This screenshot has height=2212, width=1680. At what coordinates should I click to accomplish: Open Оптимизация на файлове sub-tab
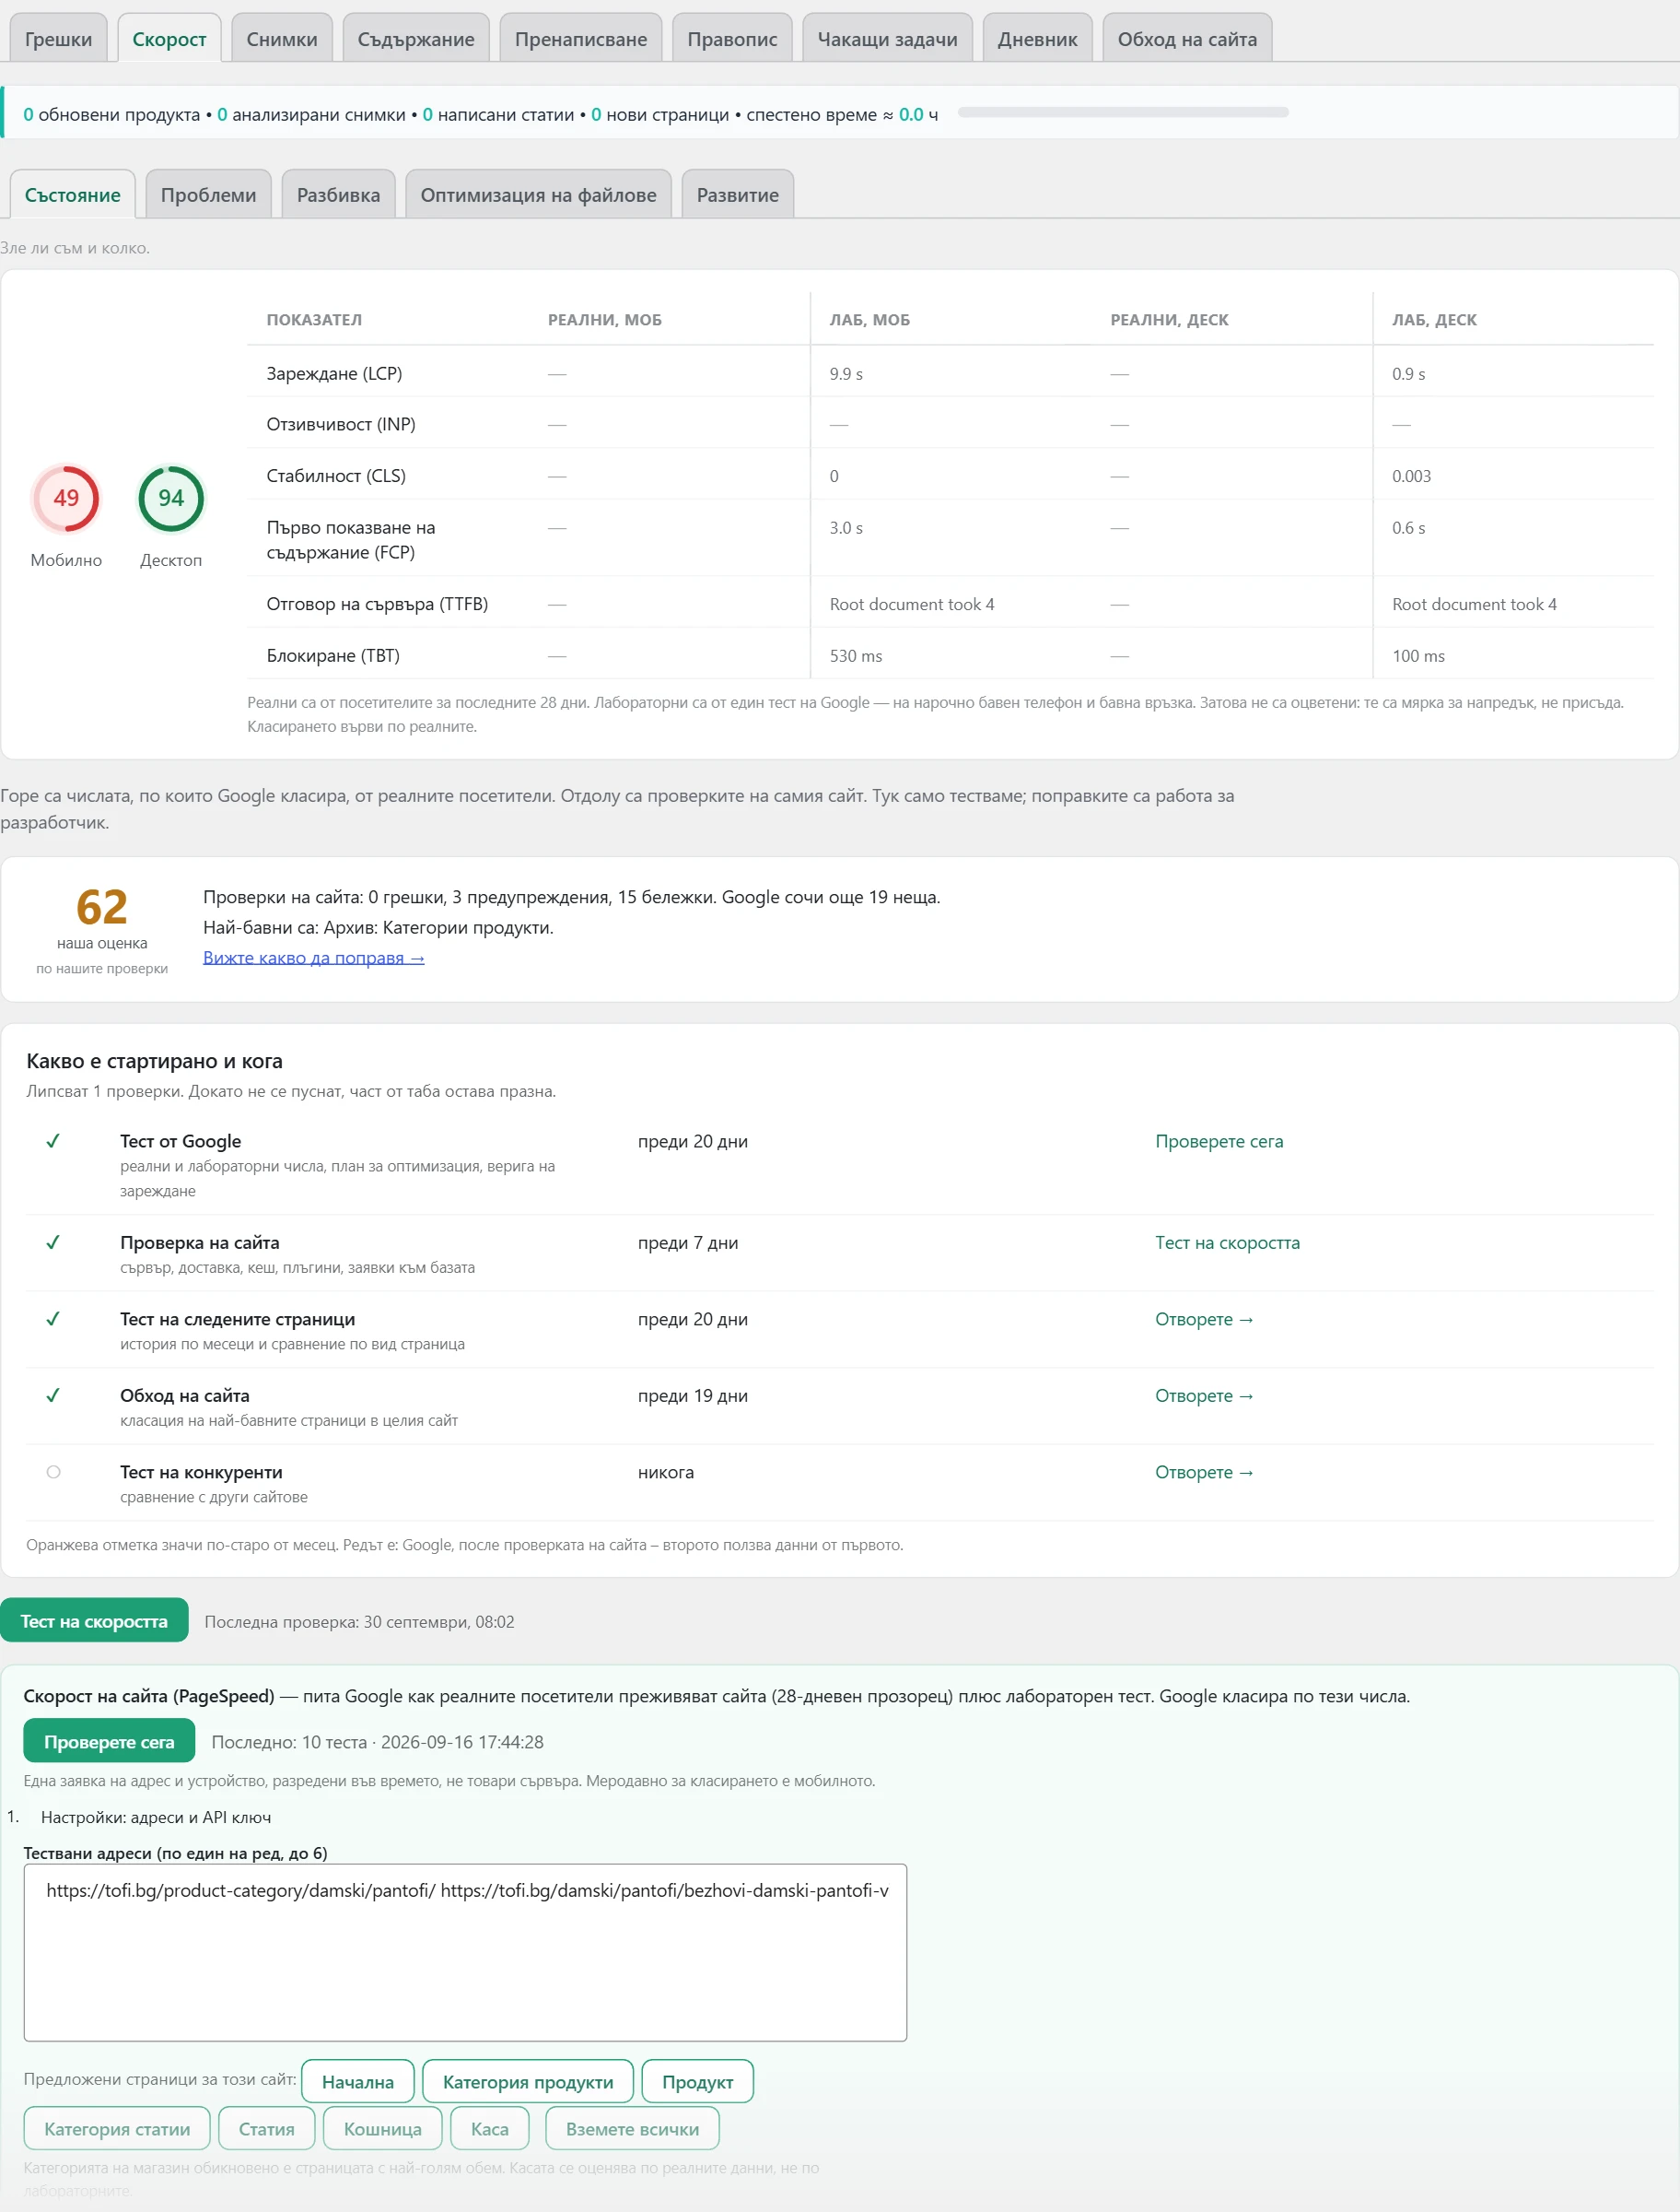538,194
